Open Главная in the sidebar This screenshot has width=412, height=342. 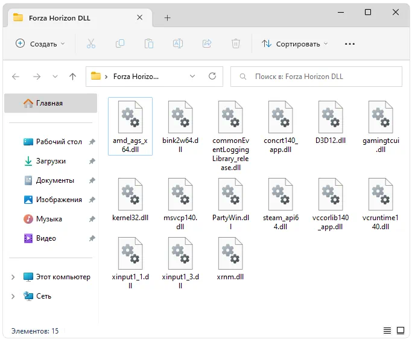click(51, 103)
